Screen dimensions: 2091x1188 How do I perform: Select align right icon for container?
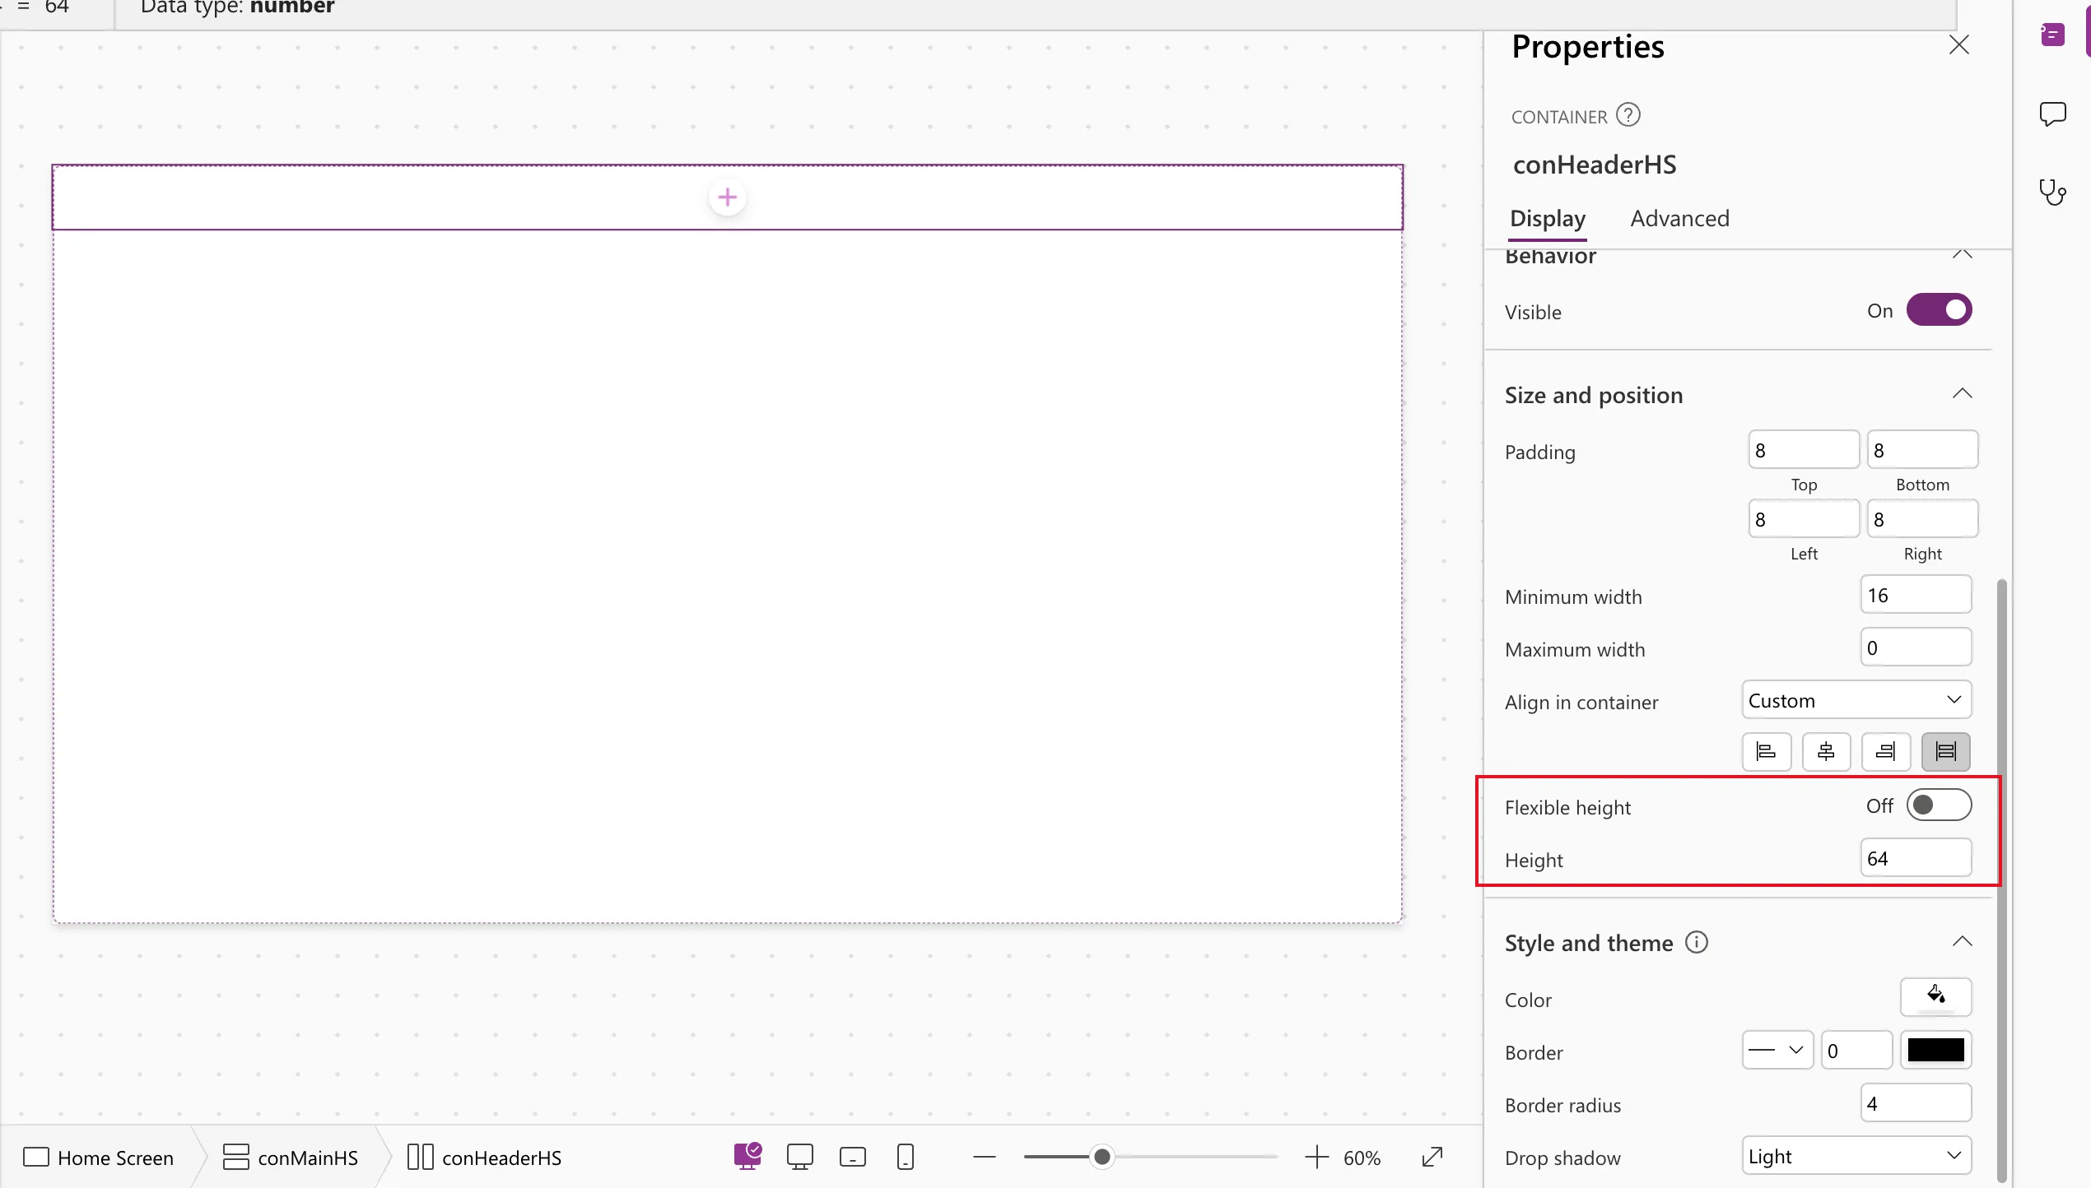click(1886, 751)
